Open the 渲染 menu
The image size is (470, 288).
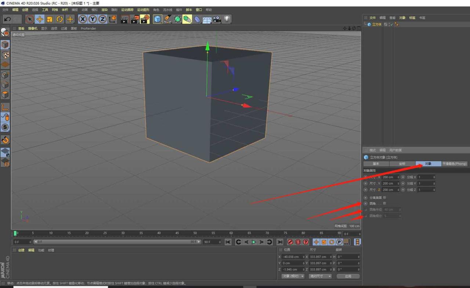tap(104, 10)
